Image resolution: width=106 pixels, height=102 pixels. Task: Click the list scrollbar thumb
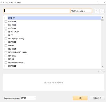coord(102,20)
